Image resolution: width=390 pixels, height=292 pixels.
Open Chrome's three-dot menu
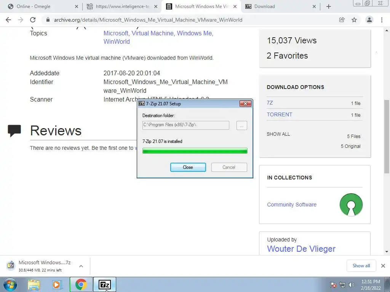pyautogui.click(x=382, y=20)
